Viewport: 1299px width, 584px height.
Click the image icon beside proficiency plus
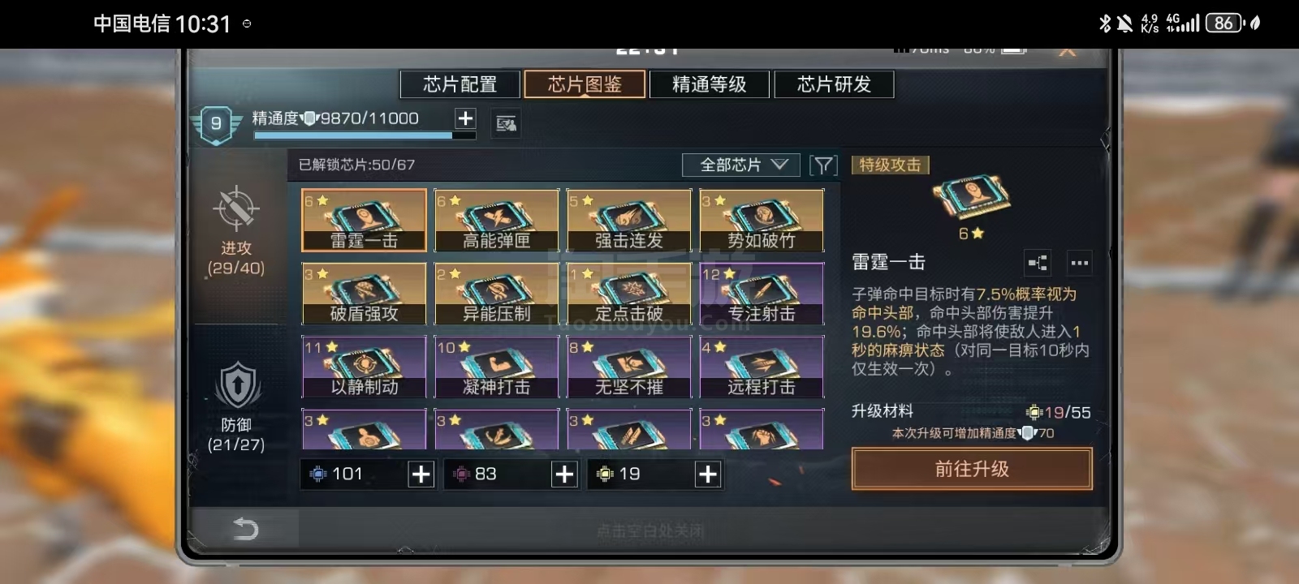[507, 123]
